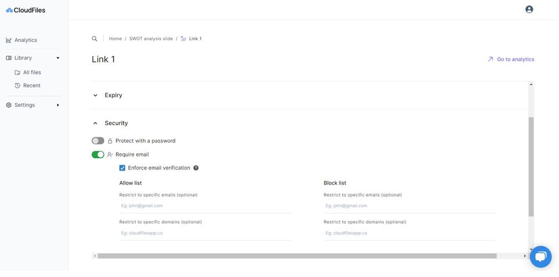Click Allow list specific emails input field
The image size is (559, 277).
pos(205,205)
